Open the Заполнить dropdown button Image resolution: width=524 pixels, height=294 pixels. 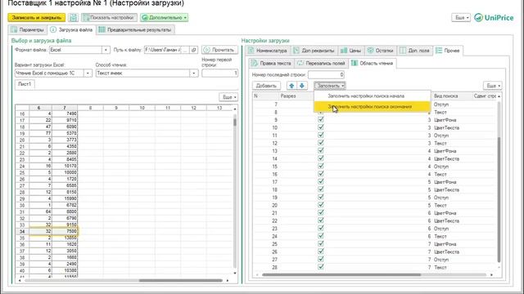(x=330, y=86)
